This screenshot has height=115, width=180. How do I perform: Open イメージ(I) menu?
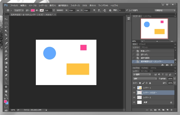[33, 5]
